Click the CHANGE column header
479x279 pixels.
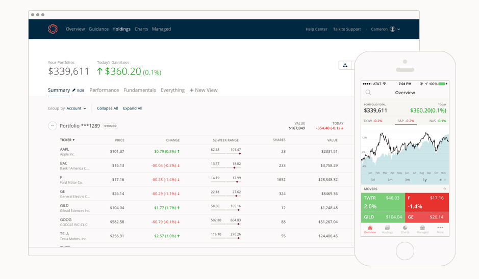point(172,140)
